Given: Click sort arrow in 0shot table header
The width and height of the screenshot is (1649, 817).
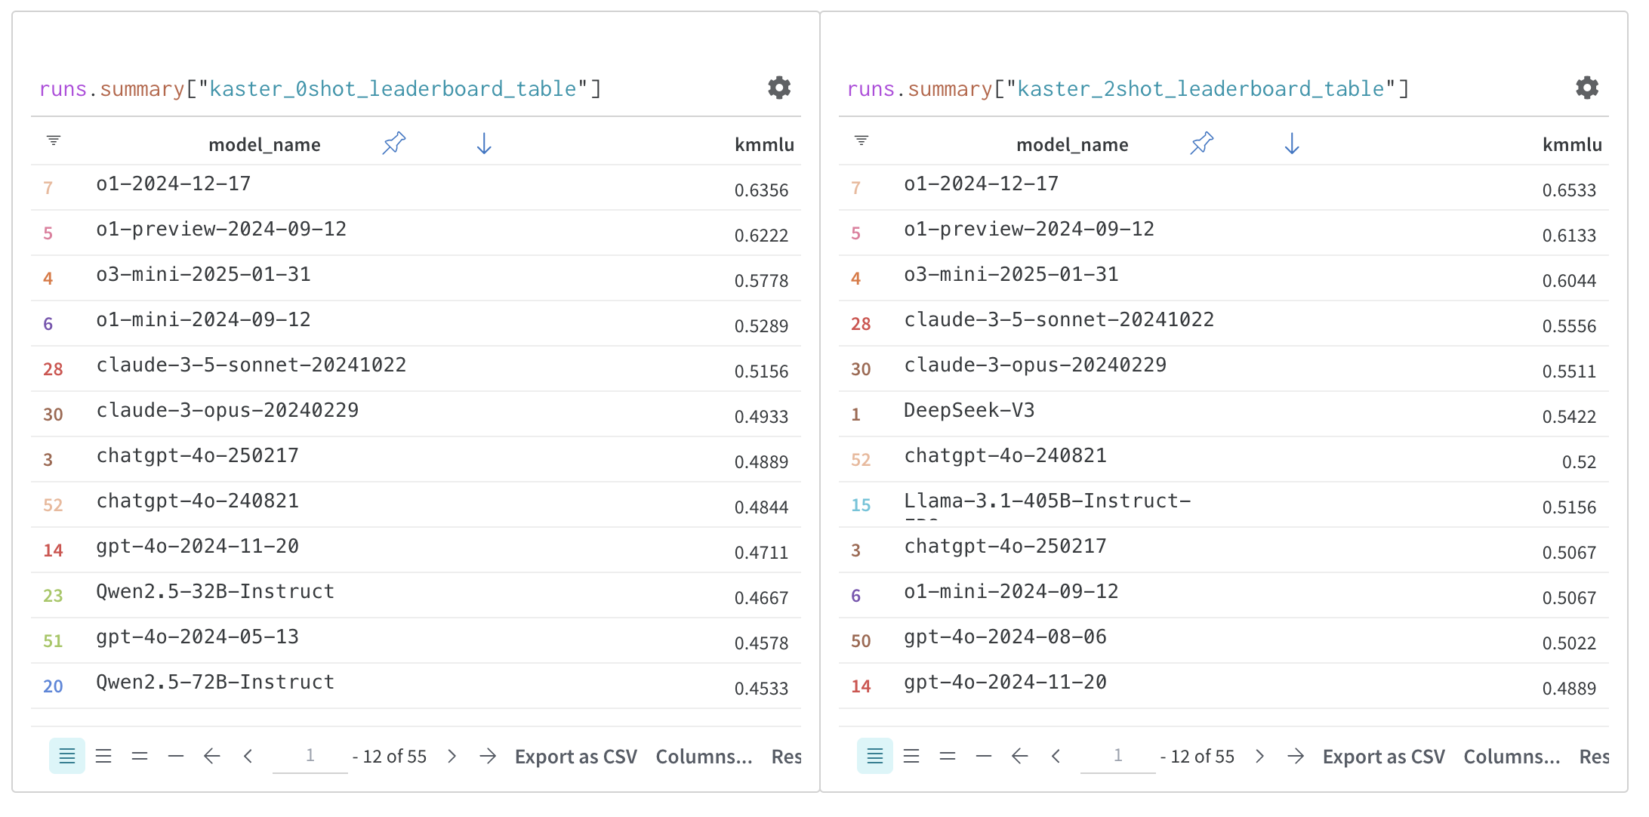Looking at the screenshot, I should 484,143.
